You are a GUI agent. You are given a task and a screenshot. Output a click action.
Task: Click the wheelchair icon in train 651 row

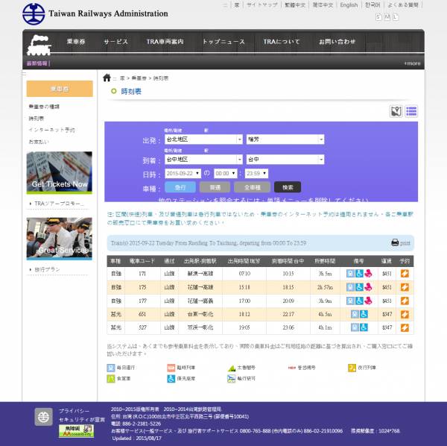coord(364,314)
